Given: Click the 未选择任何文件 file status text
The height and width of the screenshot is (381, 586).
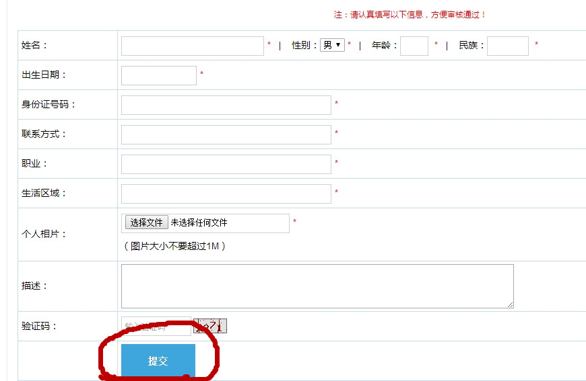Looking at the screenshot, I should (199, 222).
